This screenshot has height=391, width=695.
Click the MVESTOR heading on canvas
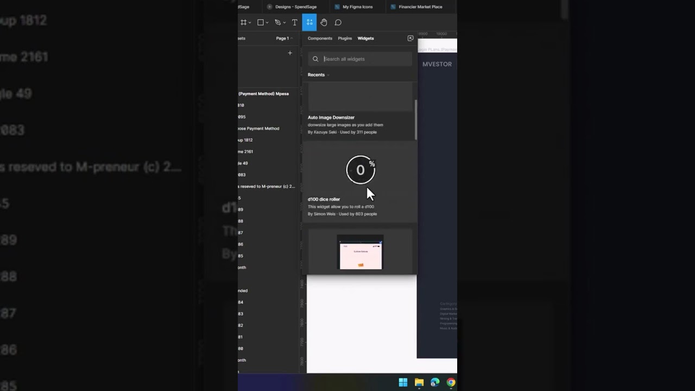tap(437, 64)
